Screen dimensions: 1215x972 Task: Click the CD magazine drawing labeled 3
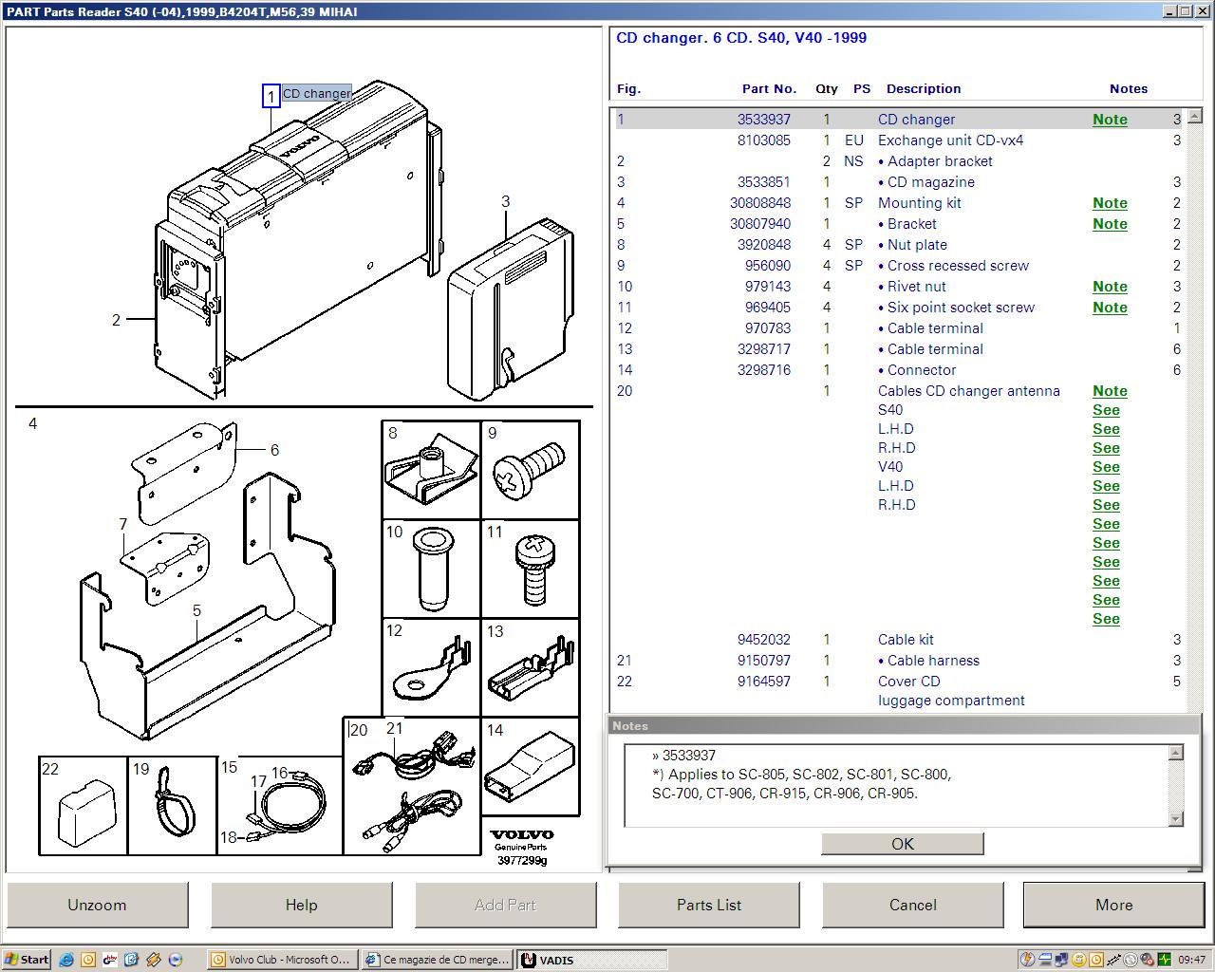pyautogui.click(x=510, y=308)
